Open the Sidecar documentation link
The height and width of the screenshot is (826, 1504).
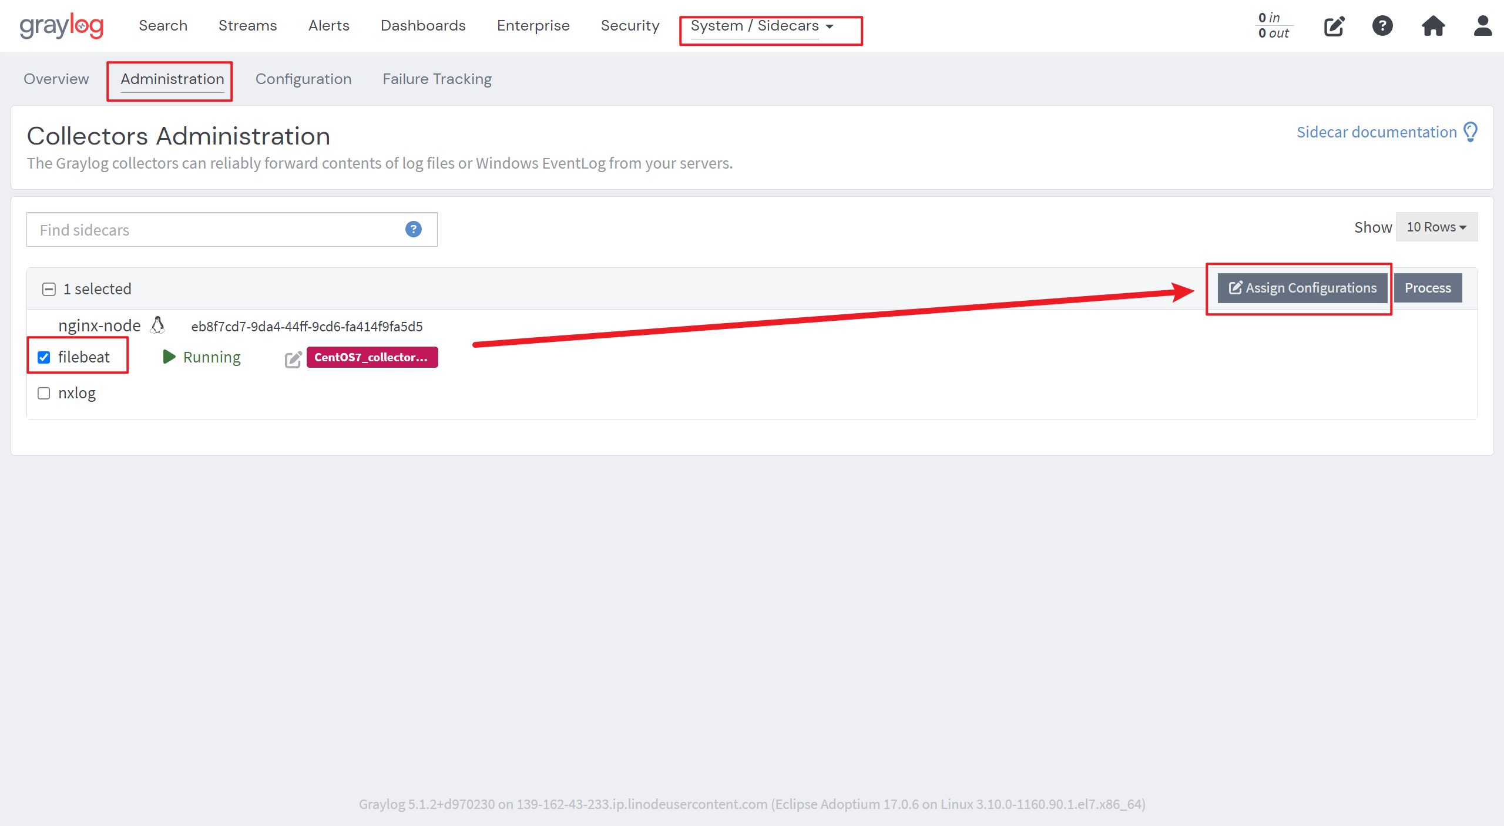pos(1377,132)
